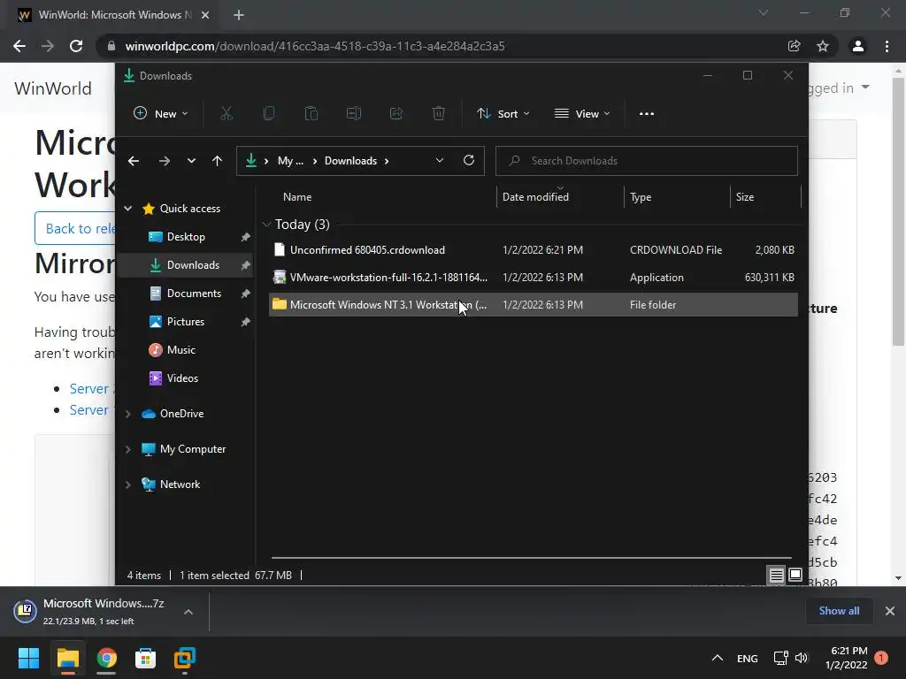This screenshot has width=906, height=679.
Task: Select Videos in navigation pane
Action: (x=185, y=378)
